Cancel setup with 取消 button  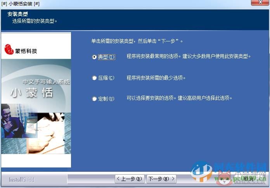click(x=249, y=179)
